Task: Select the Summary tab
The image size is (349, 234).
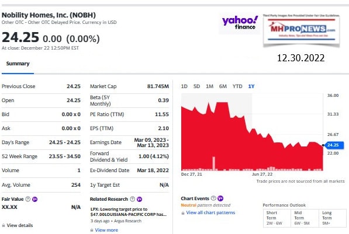Action: 18,64
